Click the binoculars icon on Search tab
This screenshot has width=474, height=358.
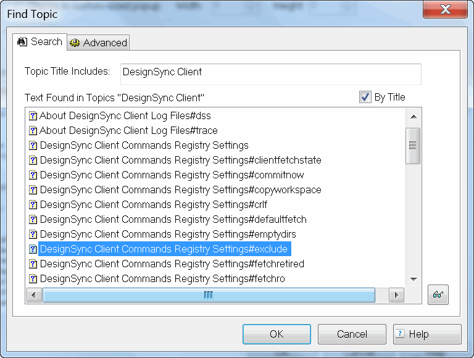coord(22,42)
